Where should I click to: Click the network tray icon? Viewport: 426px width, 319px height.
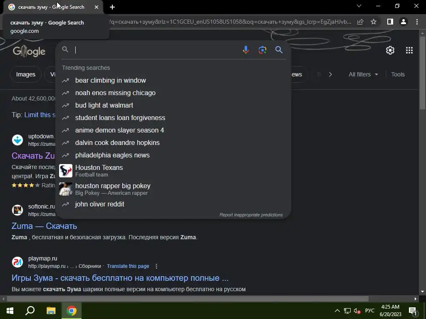click(x=347, y=311)
